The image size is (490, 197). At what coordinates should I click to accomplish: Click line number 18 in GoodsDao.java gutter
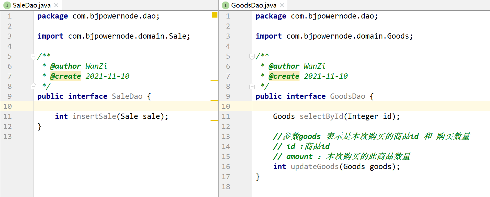pyautogui.click(x=226, y=187)
